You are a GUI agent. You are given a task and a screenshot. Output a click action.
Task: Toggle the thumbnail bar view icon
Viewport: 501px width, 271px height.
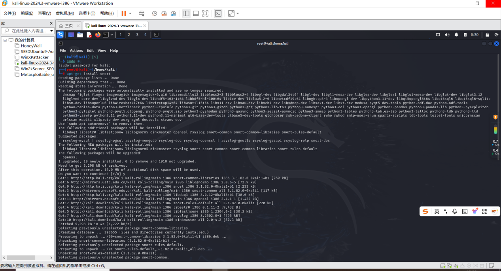tap(196, 13)
